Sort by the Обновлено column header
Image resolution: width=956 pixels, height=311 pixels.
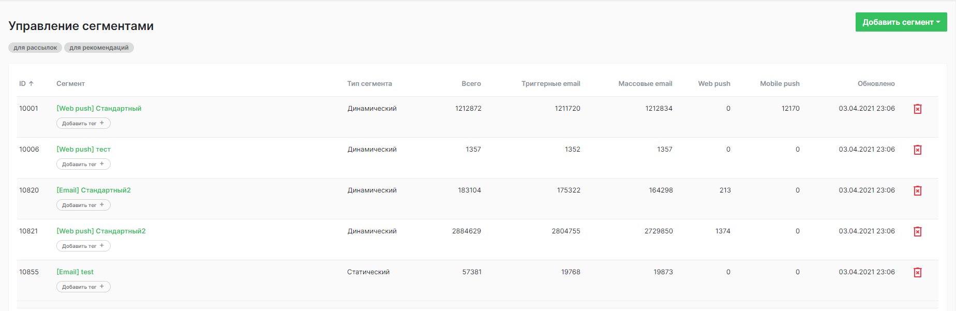click(876, 83)
